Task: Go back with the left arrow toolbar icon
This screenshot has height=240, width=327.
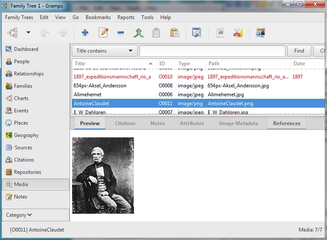Action: (45, 33)
